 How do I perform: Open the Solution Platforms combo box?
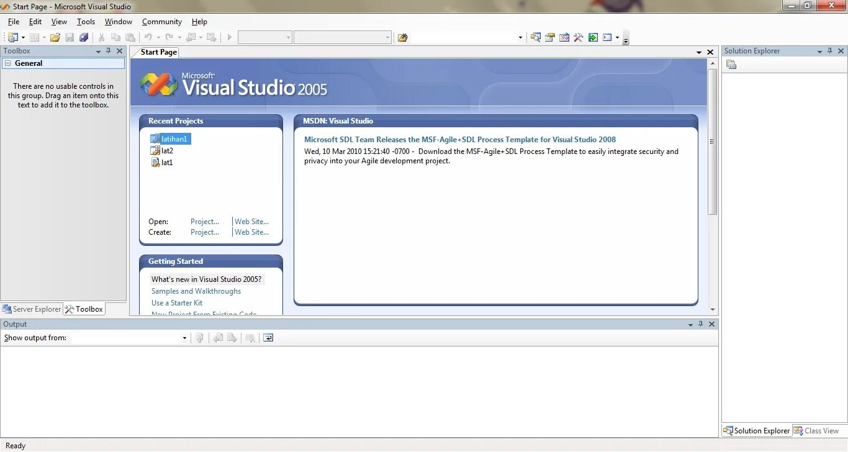click(x=343, y=37)
